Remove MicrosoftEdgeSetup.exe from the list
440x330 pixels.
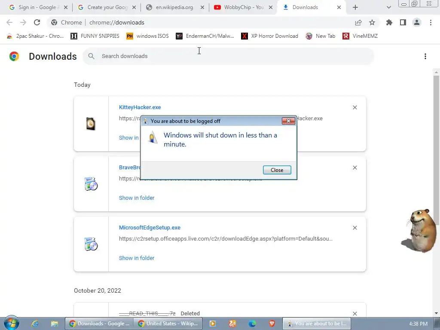[354, 228]
